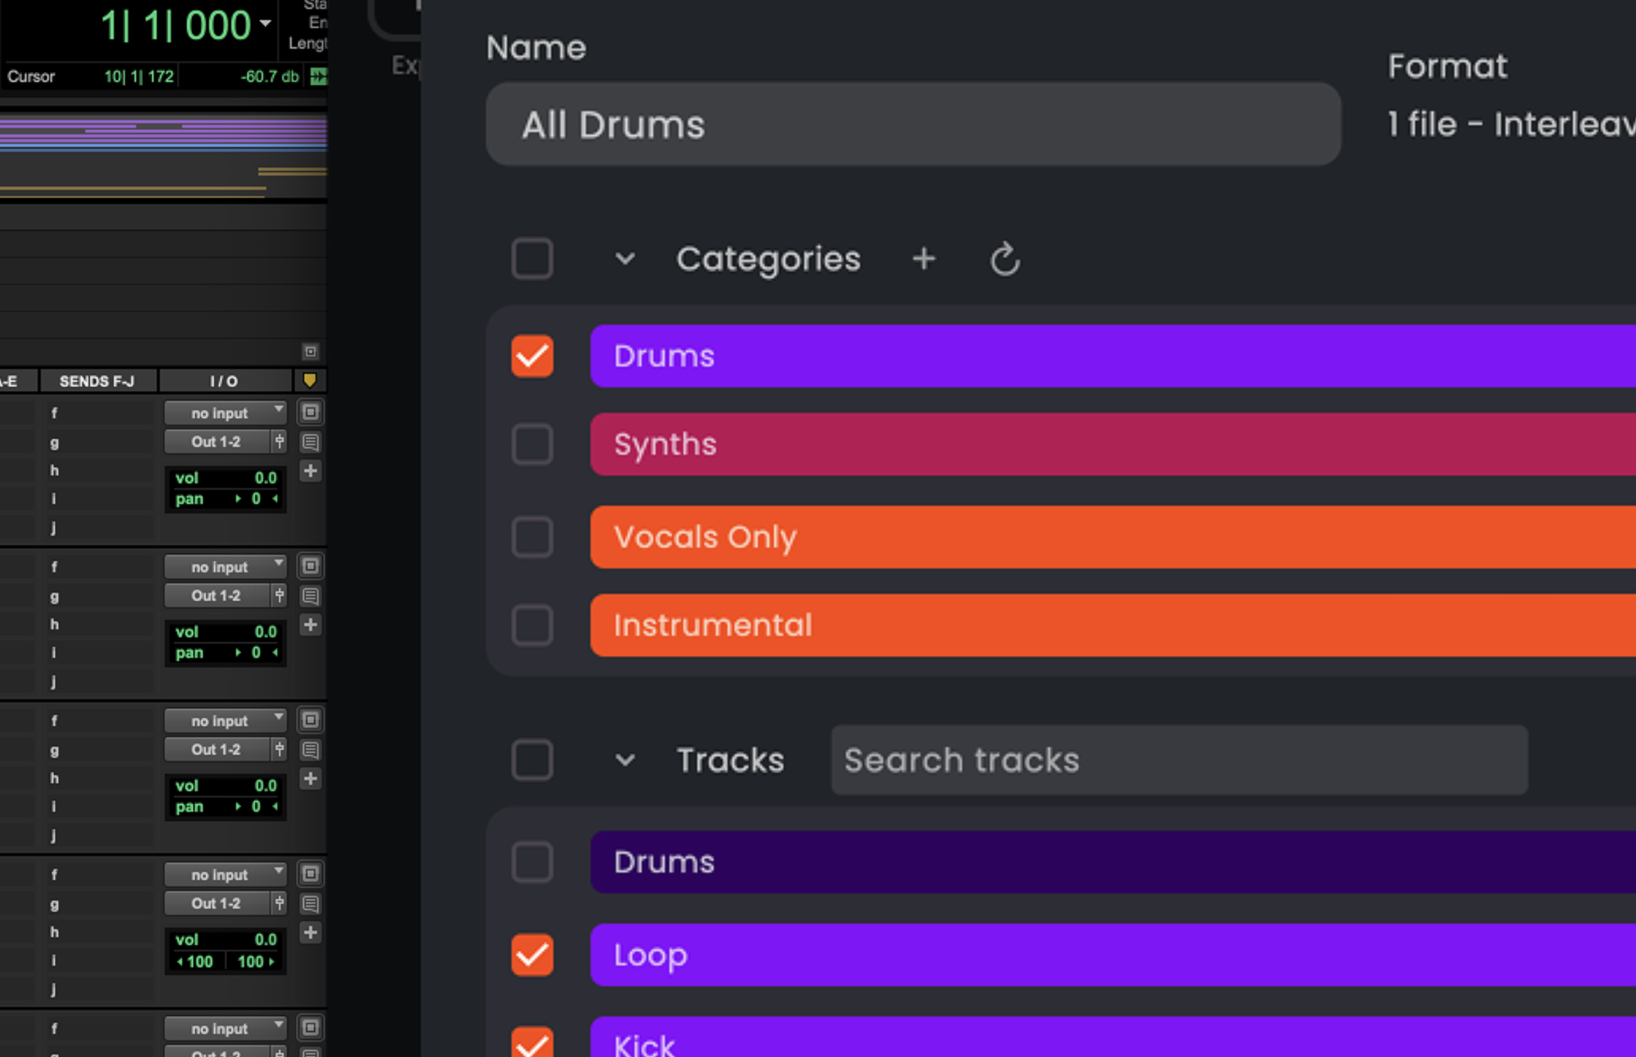Collapse the Categories section chevron
This screenshot has width=1636, height=1057.
pyautogui.click(x=625, y=259)
